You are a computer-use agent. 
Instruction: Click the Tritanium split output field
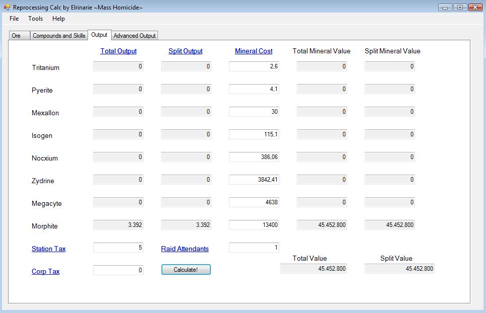186,66
